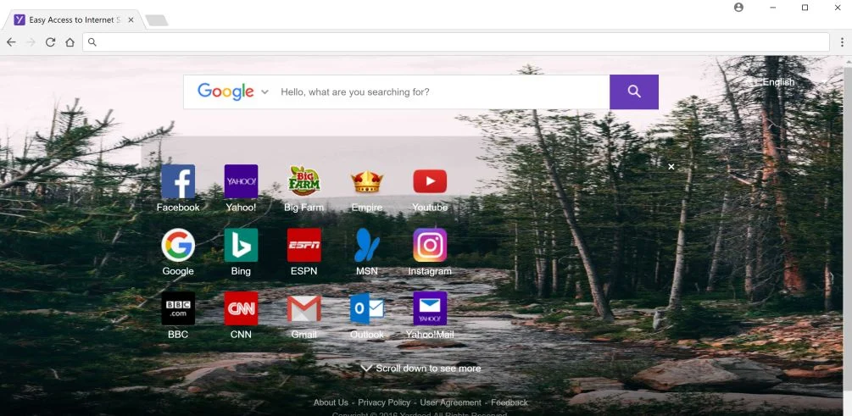852x416 pixels.
Task: Reload the page with refresh icon
Action: [51, 42]
